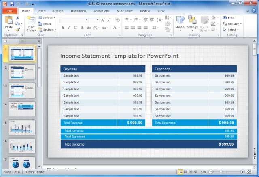The width and height of the screenshot is (259, 177).
Task: Go to next slide double-arrow button
Action: point(255,158)
